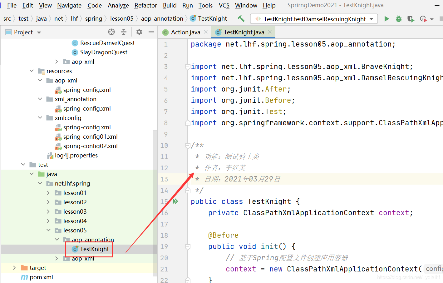Open the Tools menu

click(205, 5)
